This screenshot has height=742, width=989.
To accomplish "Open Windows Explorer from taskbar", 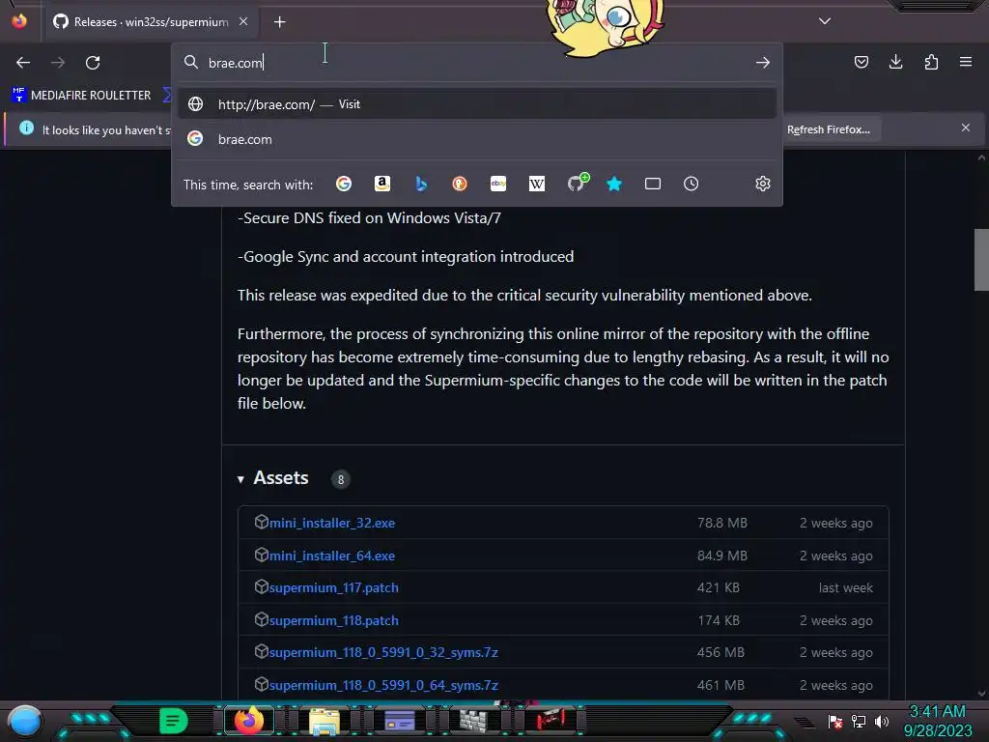I will (x=325, y=721).
